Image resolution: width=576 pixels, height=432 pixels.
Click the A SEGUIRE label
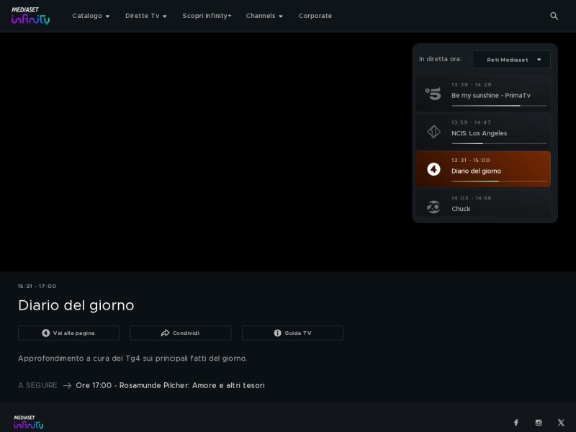pos(37,385)
